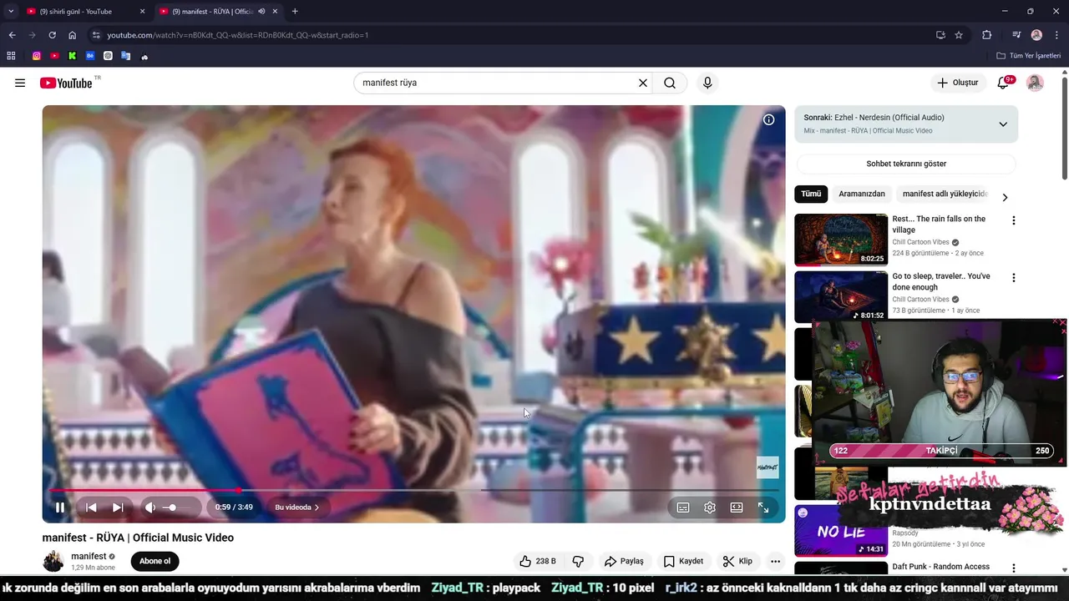Select the 'Tümü' filter chip

tap(811, 194)
